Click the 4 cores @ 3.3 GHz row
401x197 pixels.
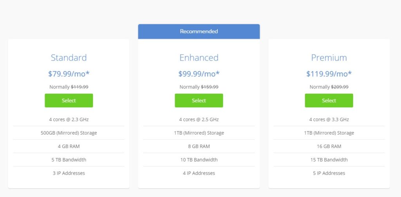(x=329, y=119)
